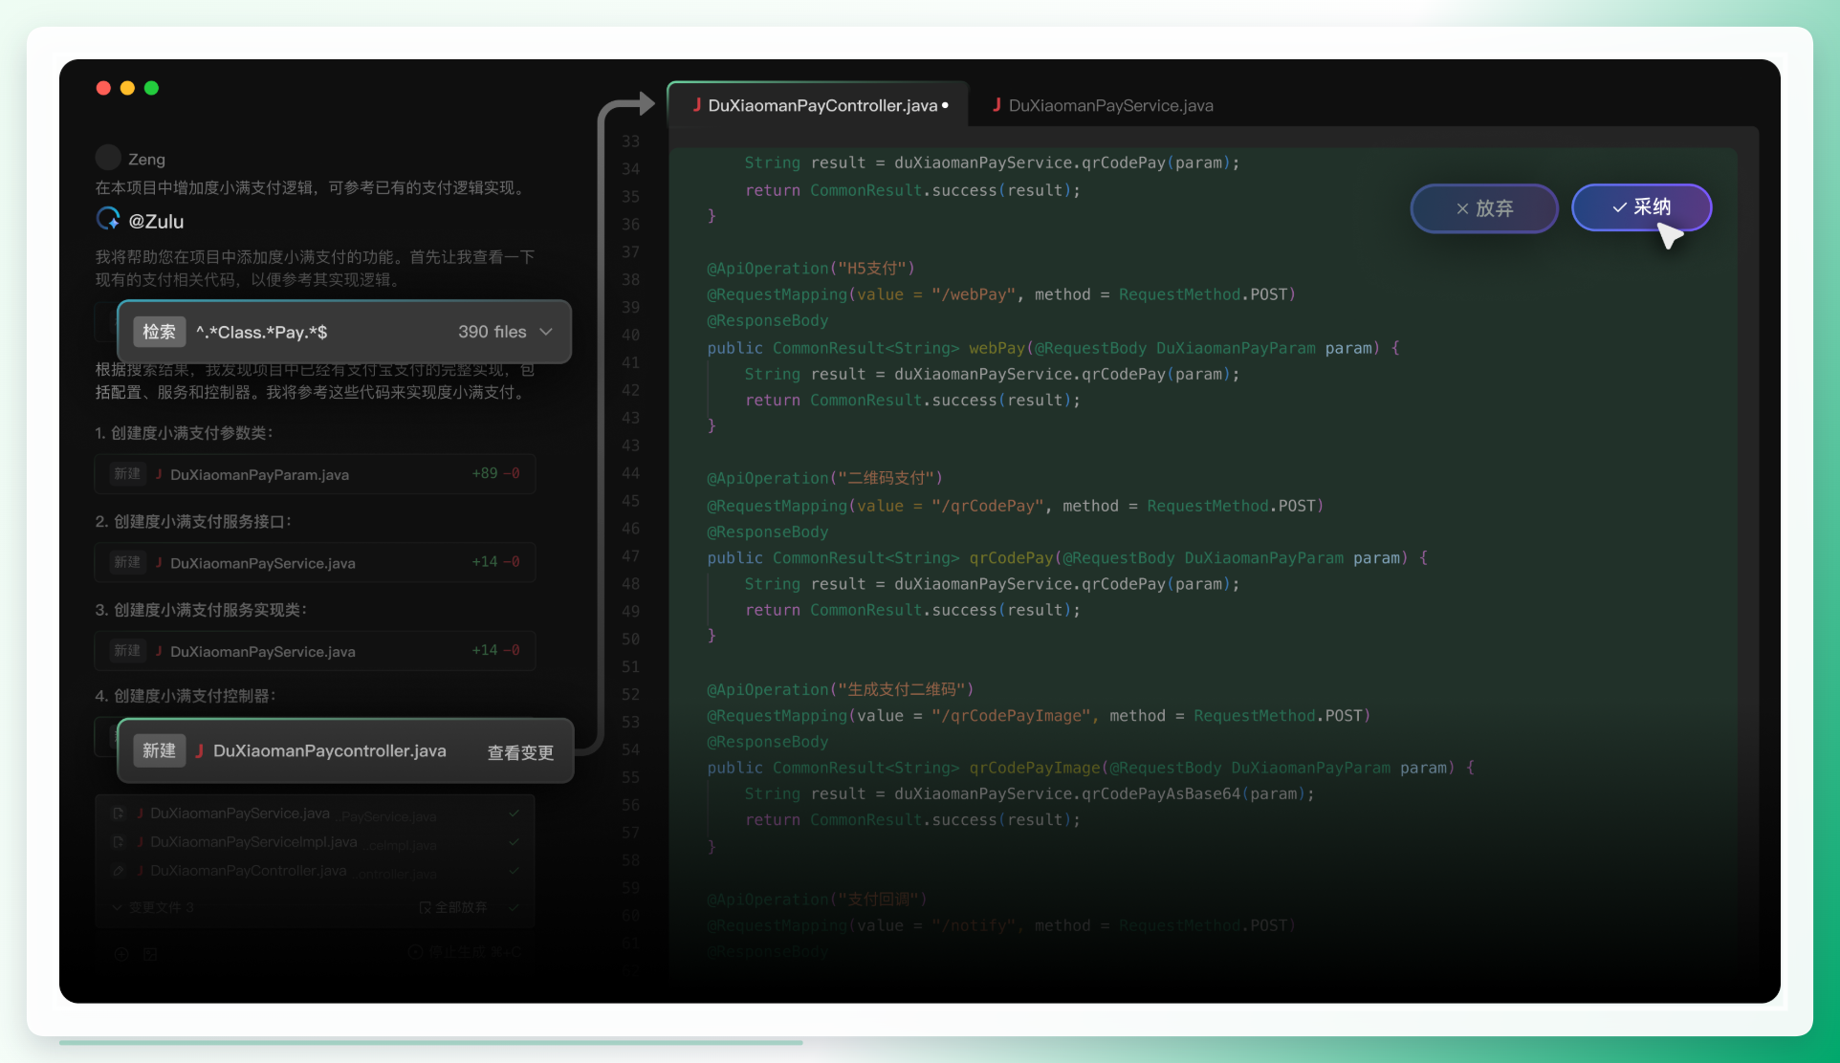Click the @Zulu assistant icon
Viewport: 1840px width, 1063px height.
[108, 220]
